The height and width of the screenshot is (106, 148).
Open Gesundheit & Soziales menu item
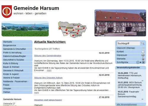[17, 60]
